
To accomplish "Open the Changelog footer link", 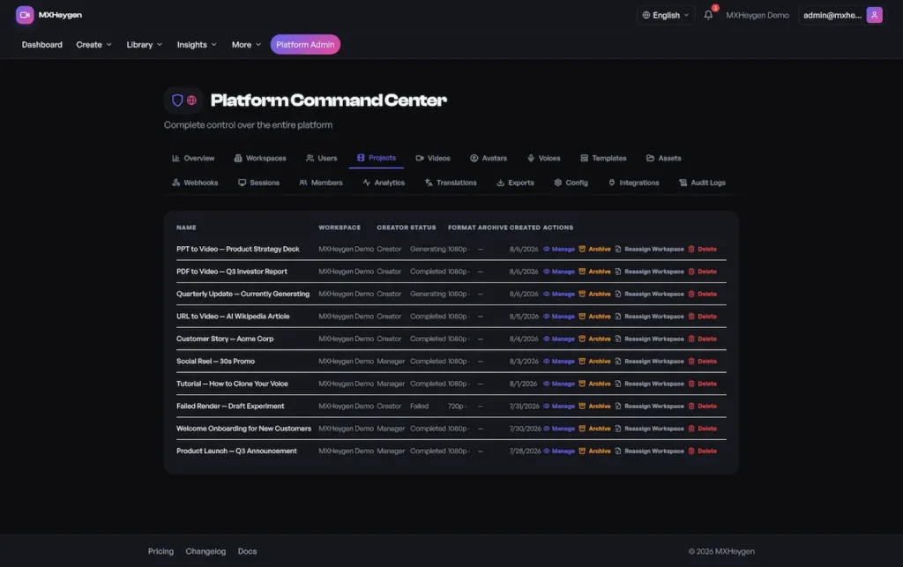I will coord(205,551).
